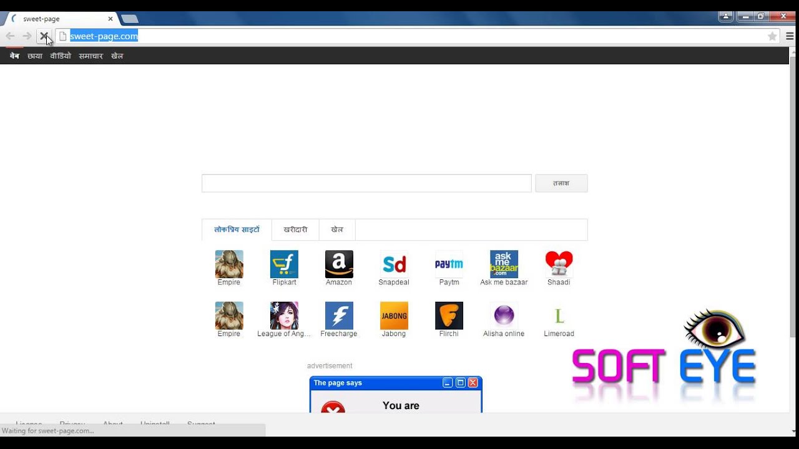Image resolution: width=799 pixels, height=449 pixels.
Task: Open the Paytm shortcut icon
Action: tap(449, 264)
